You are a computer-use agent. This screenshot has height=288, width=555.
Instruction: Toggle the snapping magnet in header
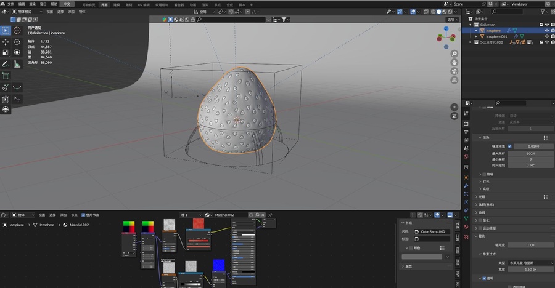231,12
